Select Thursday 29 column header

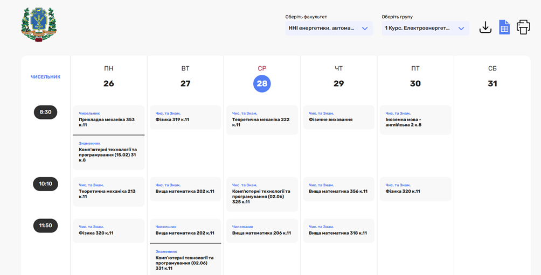point(338,76)
